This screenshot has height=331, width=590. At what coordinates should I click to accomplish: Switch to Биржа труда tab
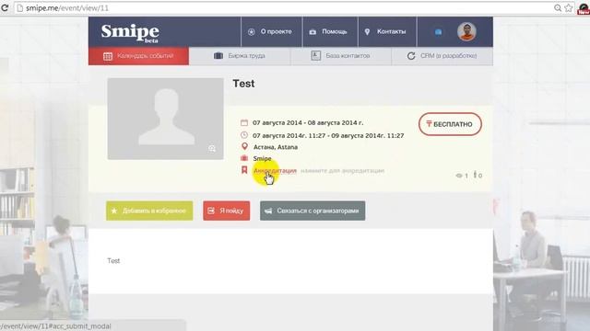pyautogui.click(x=240, y=56)
